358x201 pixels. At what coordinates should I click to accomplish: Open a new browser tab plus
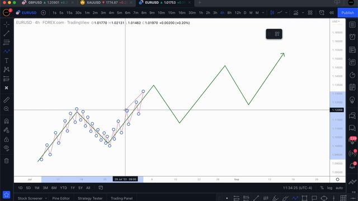click(x=199, y=2)
